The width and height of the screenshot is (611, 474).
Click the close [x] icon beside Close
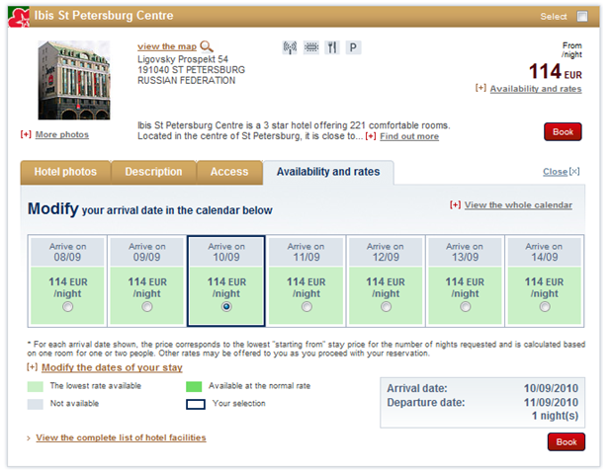pyautogui.click(x=574, y=172)
